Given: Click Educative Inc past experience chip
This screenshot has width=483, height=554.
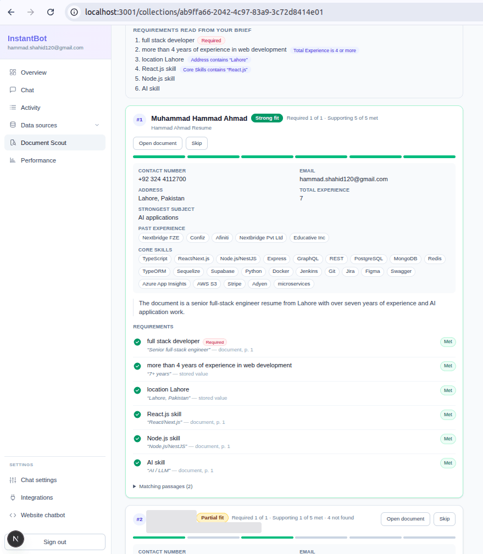Looking at the screenshot, I should point(309,238).
